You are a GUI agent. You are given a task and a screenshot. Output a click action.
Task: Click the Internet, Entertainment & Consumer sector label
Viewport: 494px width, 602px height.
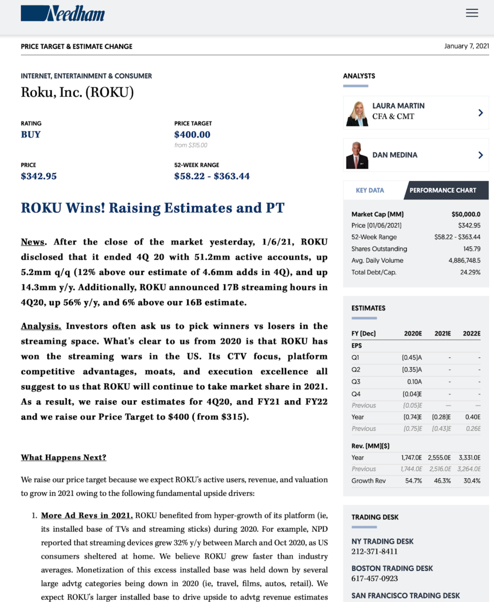(x=86, y=76)
